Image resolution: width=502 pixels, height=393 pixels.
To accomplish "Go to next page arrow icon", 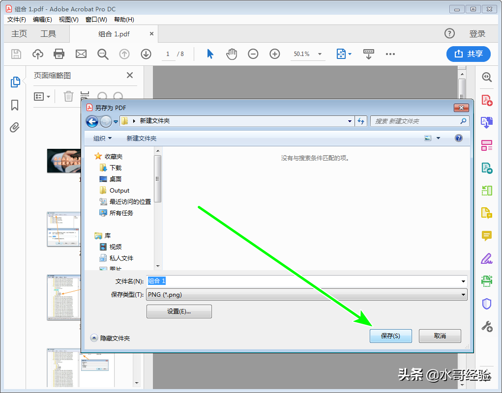I will click(146, 54).
